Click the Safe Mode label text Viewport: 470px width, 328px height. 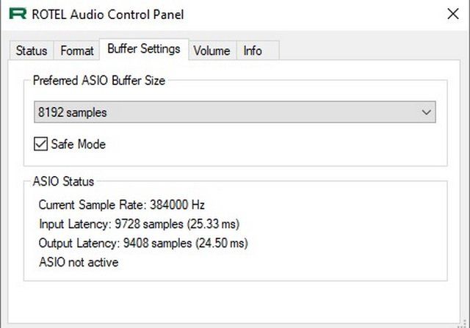tap(79, 144)
